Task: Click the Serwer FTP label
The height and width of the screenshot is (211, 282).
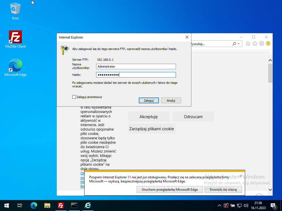Action: (80, 60)
